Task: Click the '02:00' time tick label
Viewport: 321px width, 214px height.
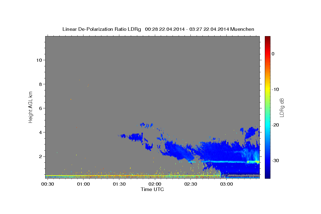Action: (x=155, y=184)
